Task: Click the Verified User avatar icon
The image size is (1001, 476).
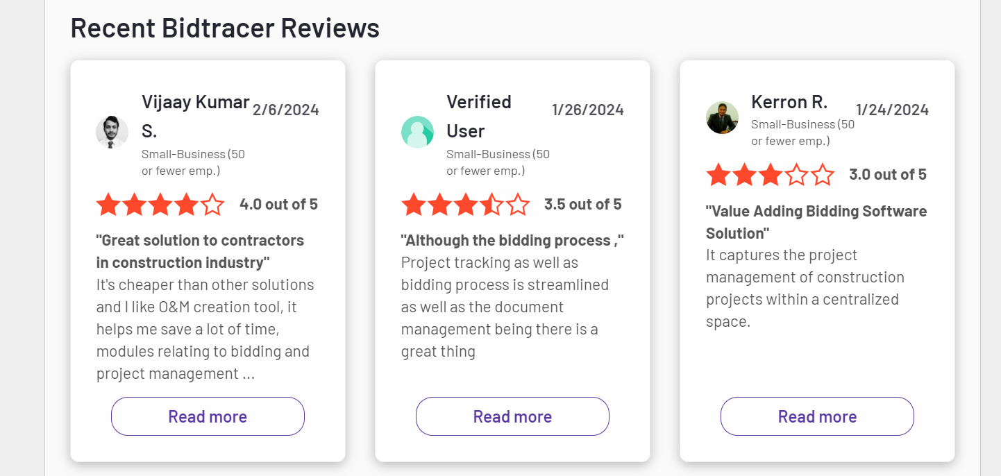Action: 417,132
